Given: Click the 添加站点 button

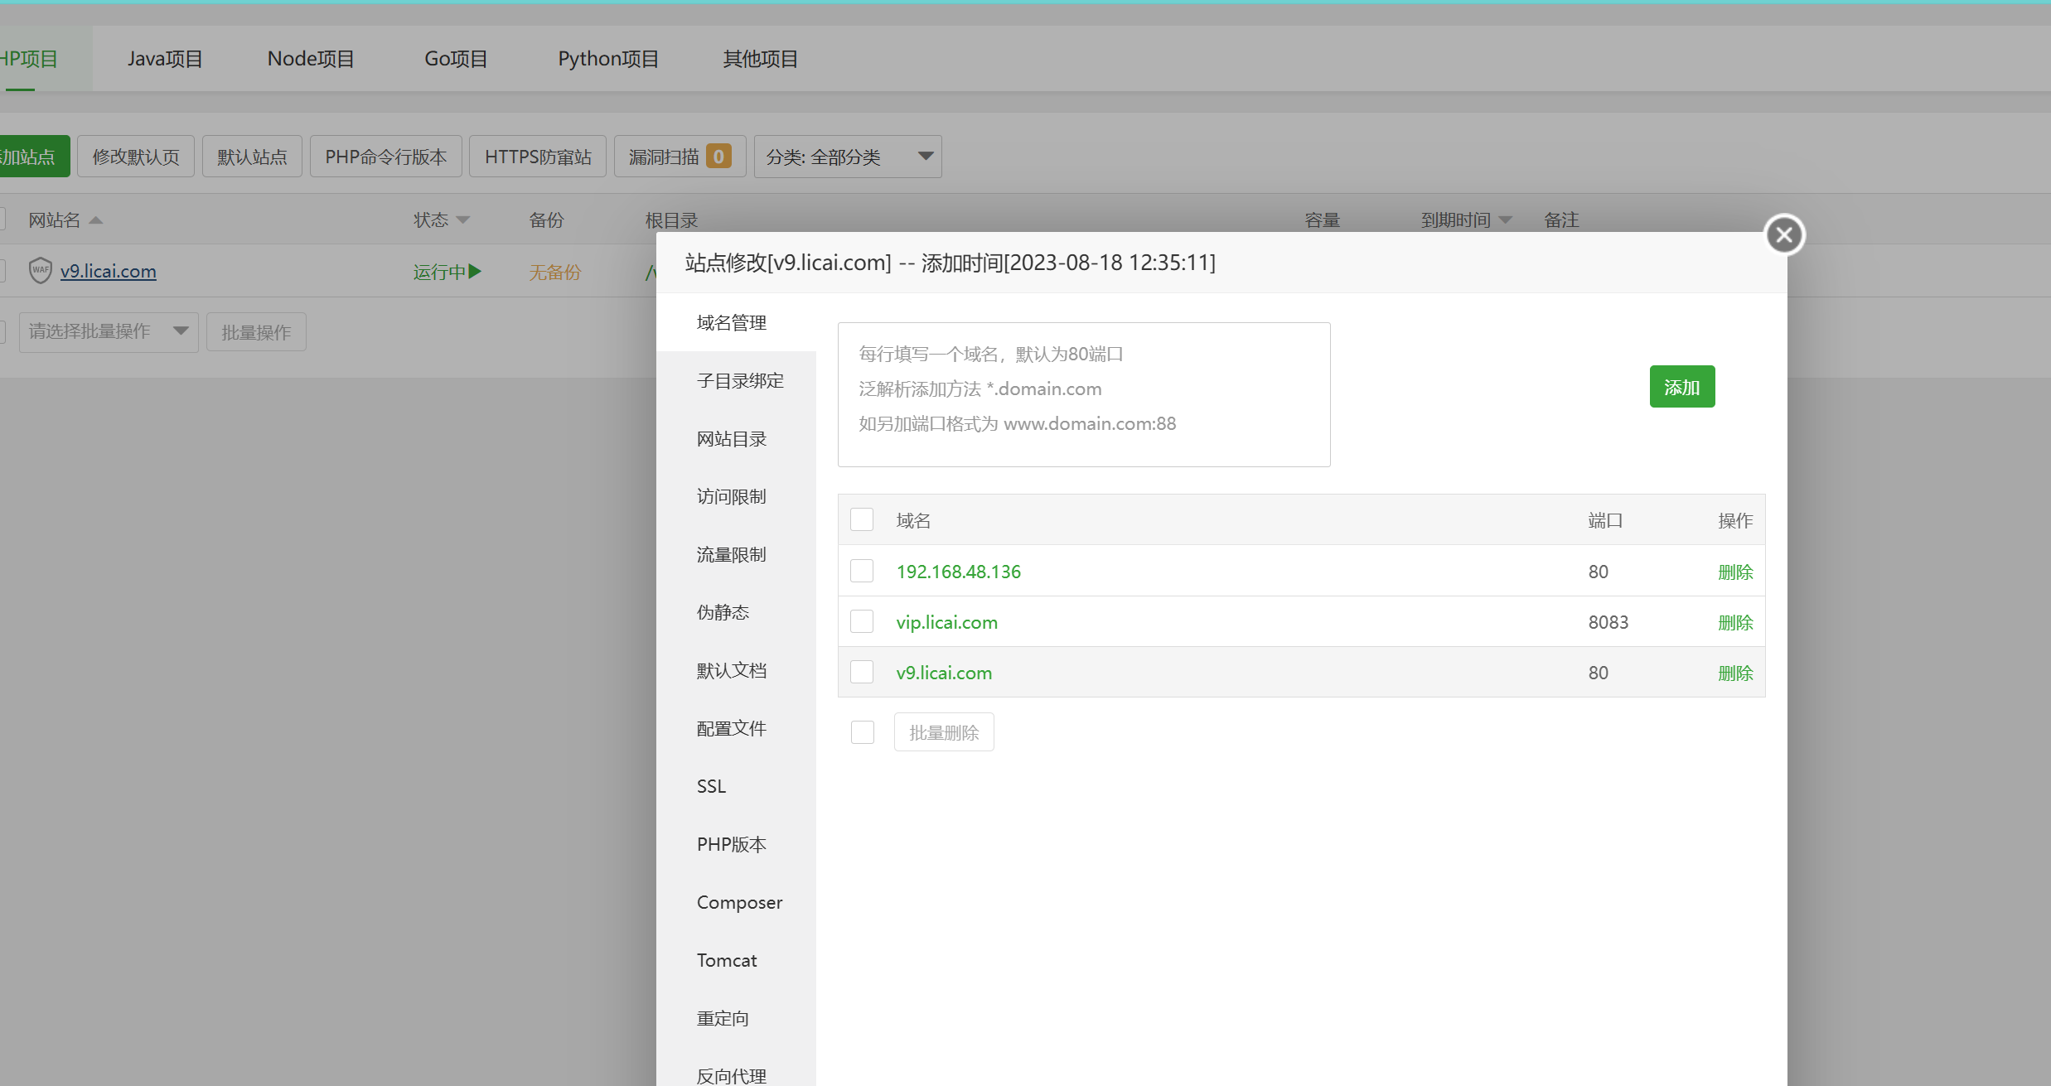Looking at the screenshot, I should pos(35,157).
